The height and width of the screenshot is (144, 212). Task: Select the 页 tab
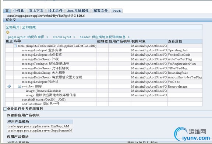click(7, 11)
